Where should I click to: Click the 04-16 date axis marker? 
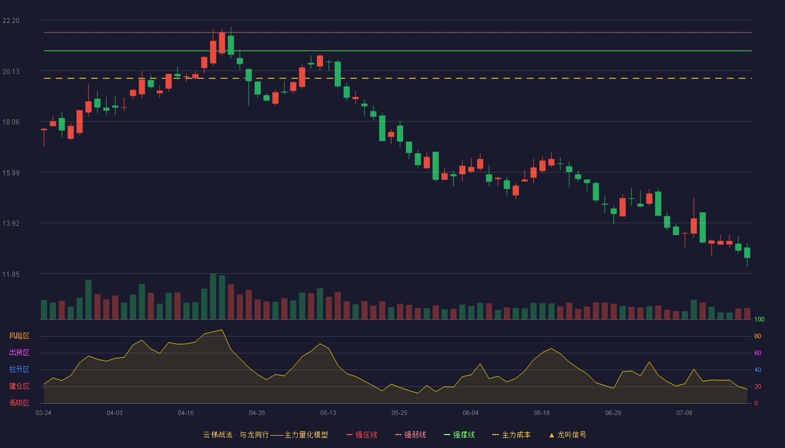(186, 413)
